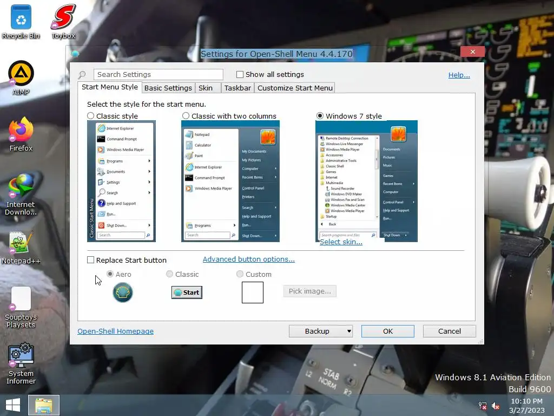Open Advanced button options link
554x416 pixels.
click(x=249, y=259)
